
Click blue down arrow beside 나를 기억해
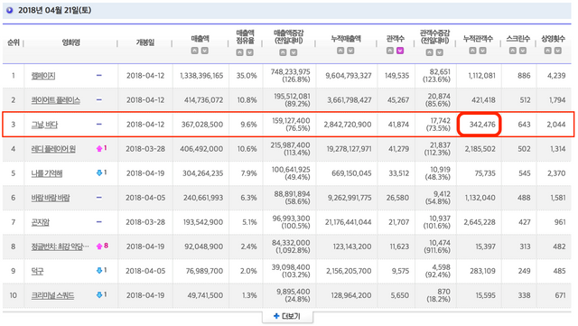(x=99, y=172)
